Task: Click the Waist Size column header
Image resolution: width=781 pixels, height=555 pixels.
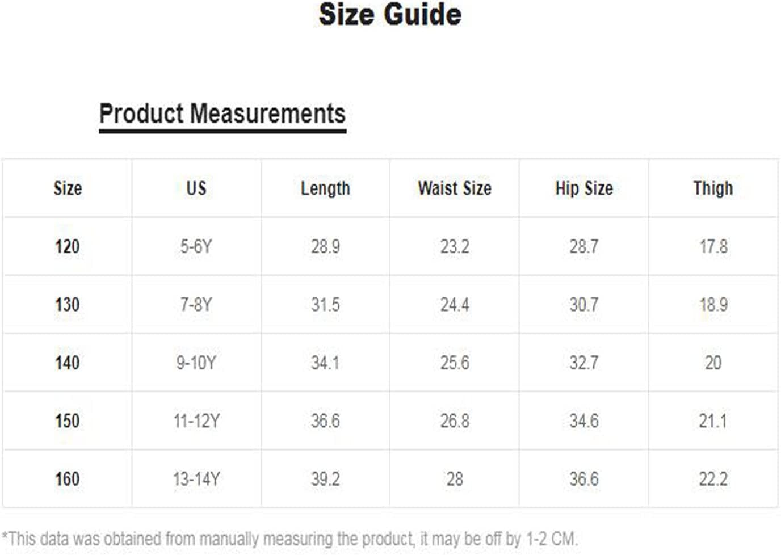Action: click(455, 188)
